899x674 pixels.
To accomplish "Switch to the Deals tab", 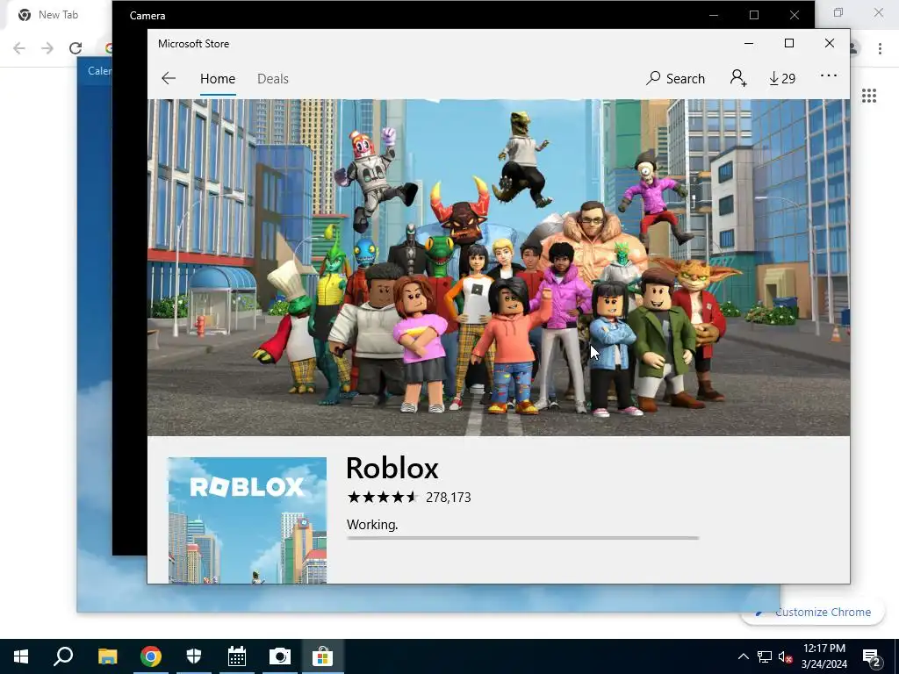I will [x=273, y=78].
